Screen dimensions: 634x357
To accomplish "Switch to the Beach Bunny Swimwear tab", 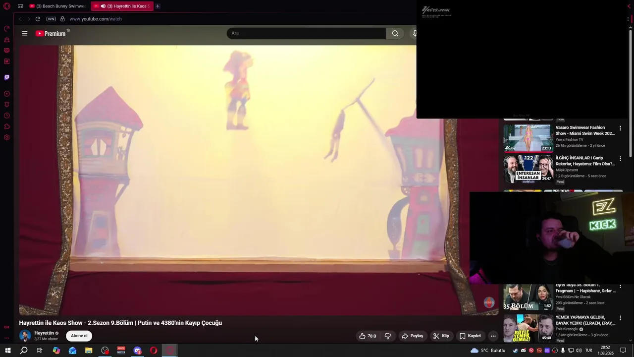I will point(58,6).
